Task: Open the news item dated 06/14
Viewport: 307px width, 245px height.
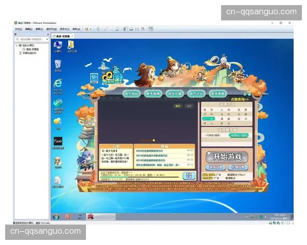Action: tap(164, 165)
